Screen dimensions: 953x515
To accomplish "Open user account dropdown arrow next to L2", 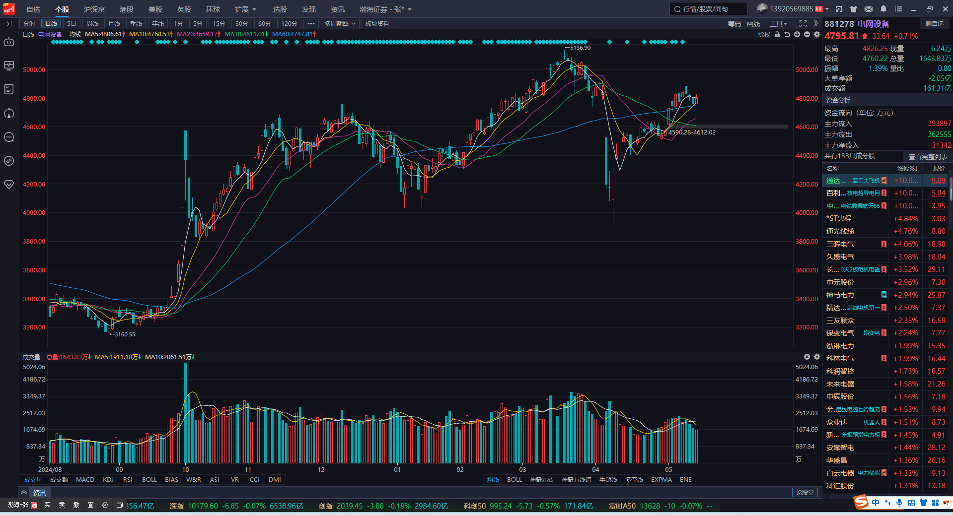I will tap(827, 9).
